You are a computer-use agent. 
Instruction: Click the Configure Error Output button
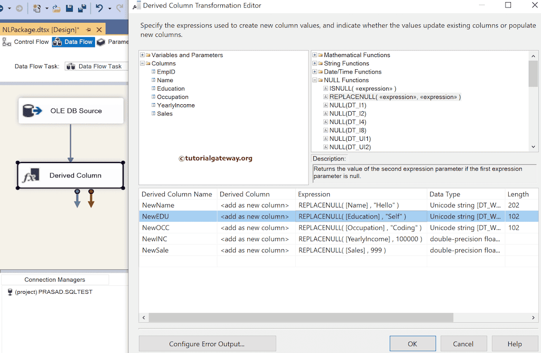(207, 343)
